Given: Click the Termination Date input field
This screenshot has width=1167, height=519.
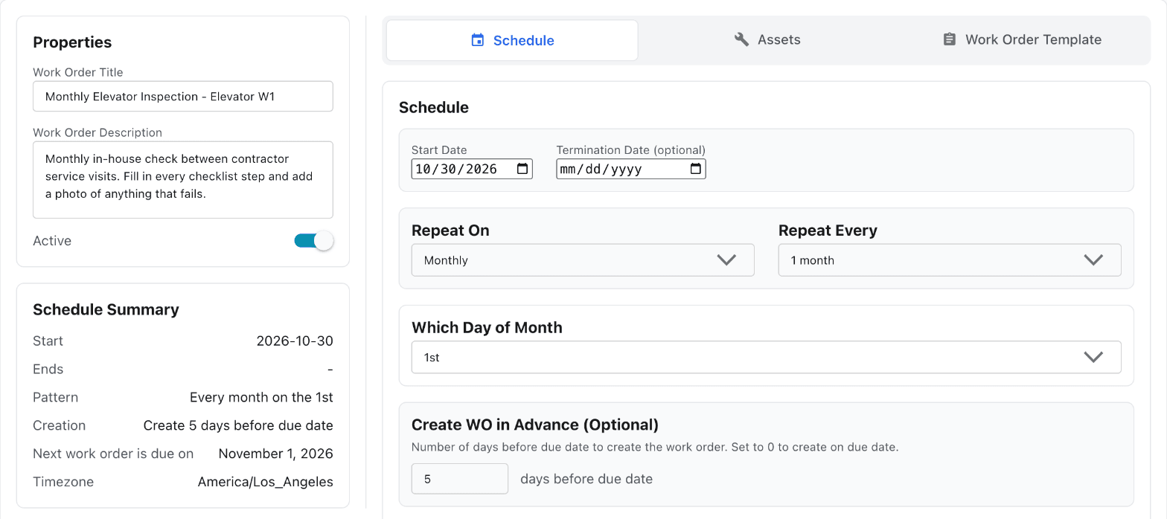Looking at the screenshot, I should click(631, 169).
